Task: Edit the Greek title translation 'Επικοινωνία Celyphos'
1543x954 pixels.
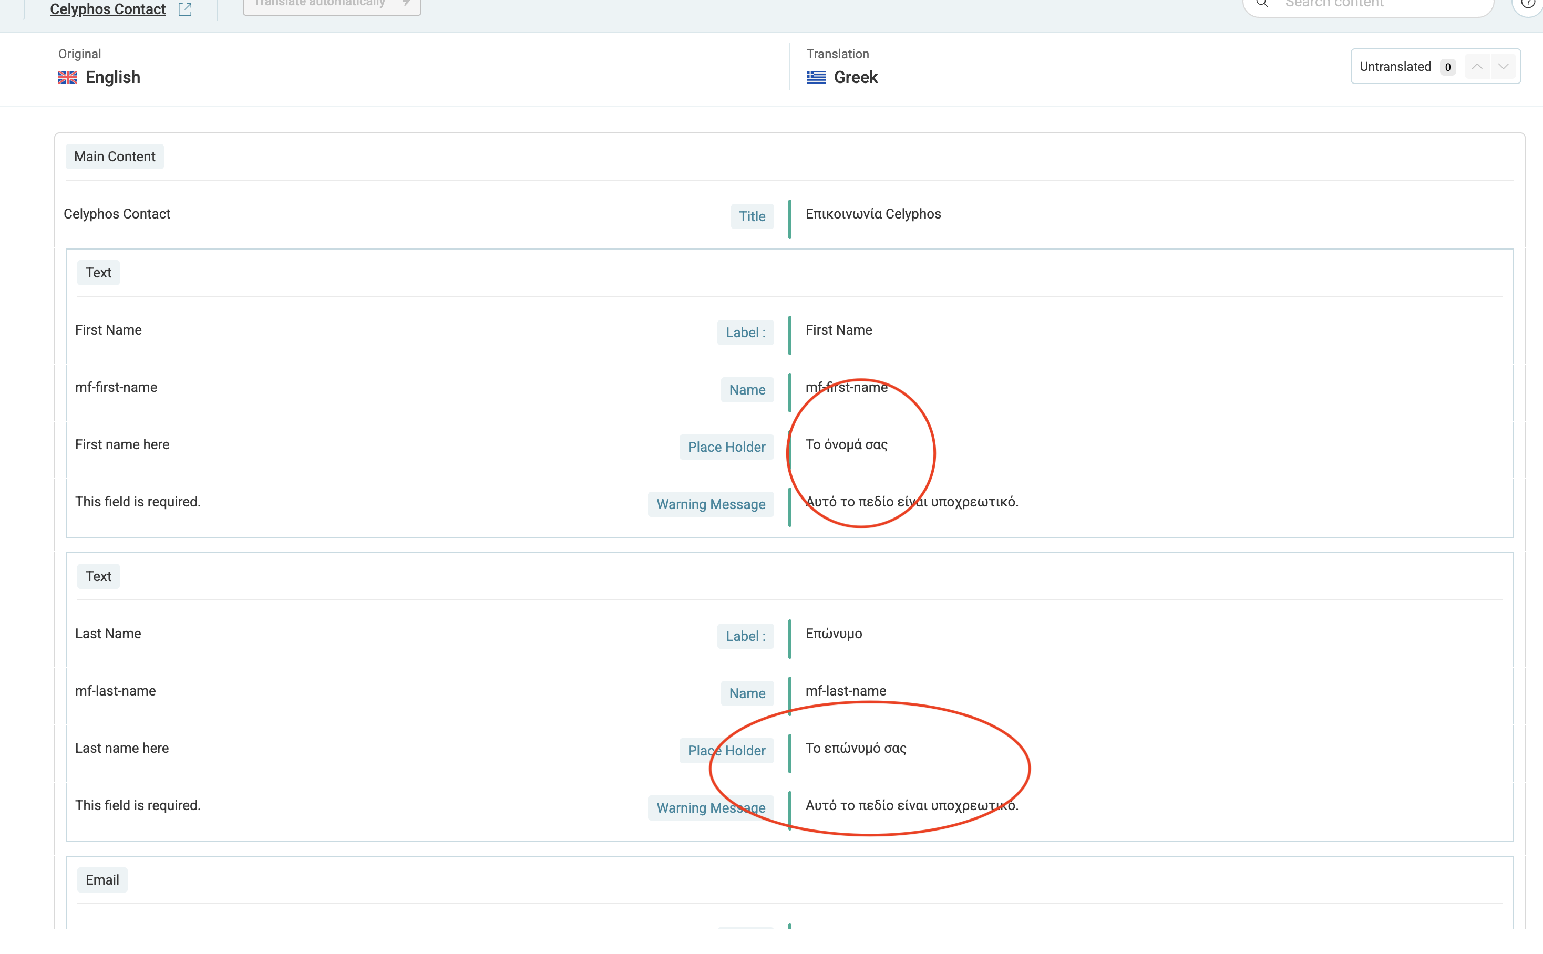Action: 873,214
